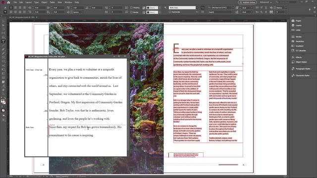Click the Apply None swatch in the Tools panel

(3, 110)
